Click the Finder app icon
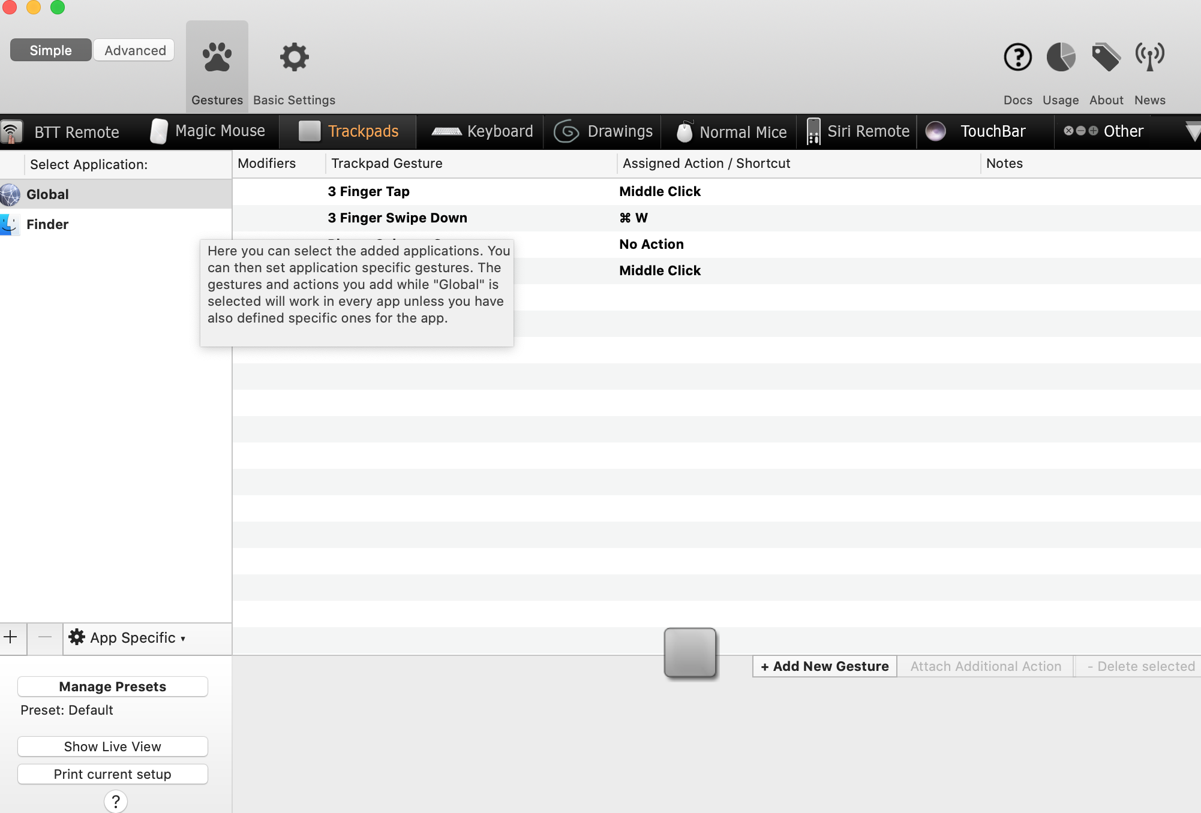 click(10, 224)
